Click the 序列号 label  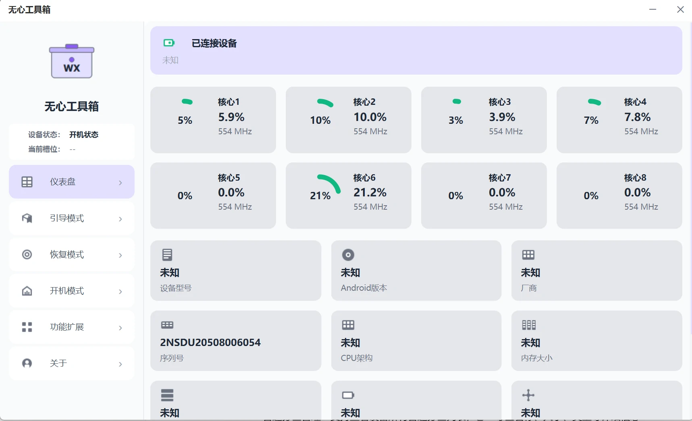tap(172, 358)
